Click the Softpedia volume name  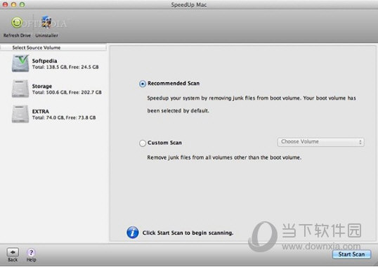44,60
